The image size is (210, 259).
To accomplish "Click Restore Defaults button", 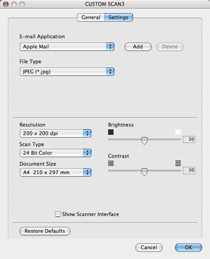I will [x=45, y=231].
